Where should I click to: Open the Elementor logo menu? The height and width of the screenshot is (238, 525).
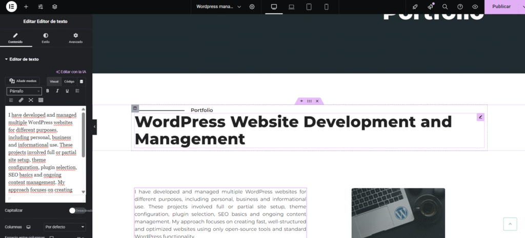pos(11,7)
